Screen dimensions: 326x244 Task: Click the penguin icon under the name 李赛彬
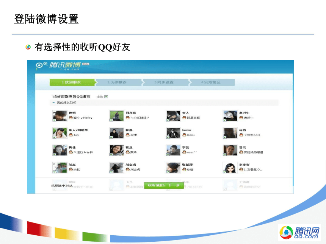tap(241, 169)
